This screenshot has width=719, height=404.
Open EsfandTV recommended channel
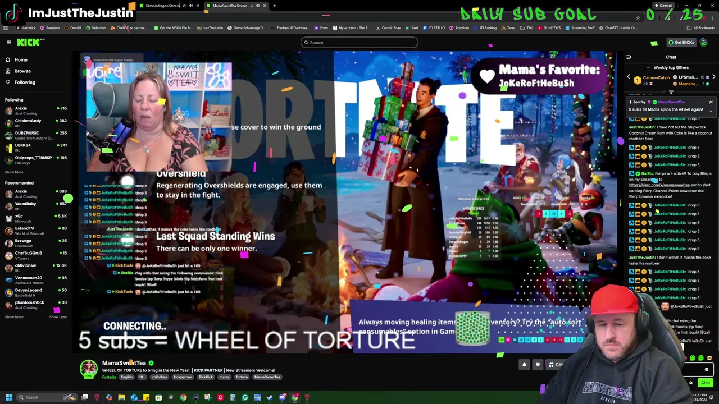(35, 230)
